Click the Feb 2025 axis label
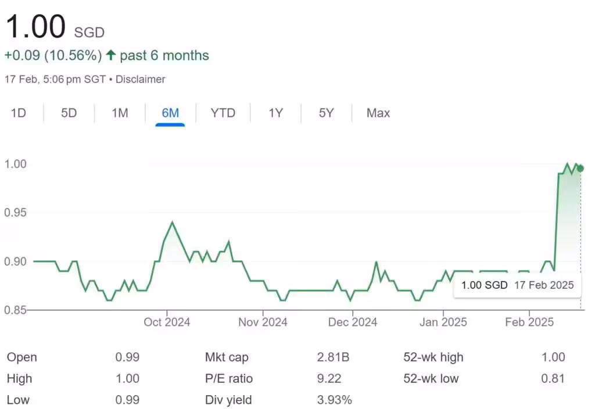The height and width of the screenshot is (409, 595). coord(529,322)
